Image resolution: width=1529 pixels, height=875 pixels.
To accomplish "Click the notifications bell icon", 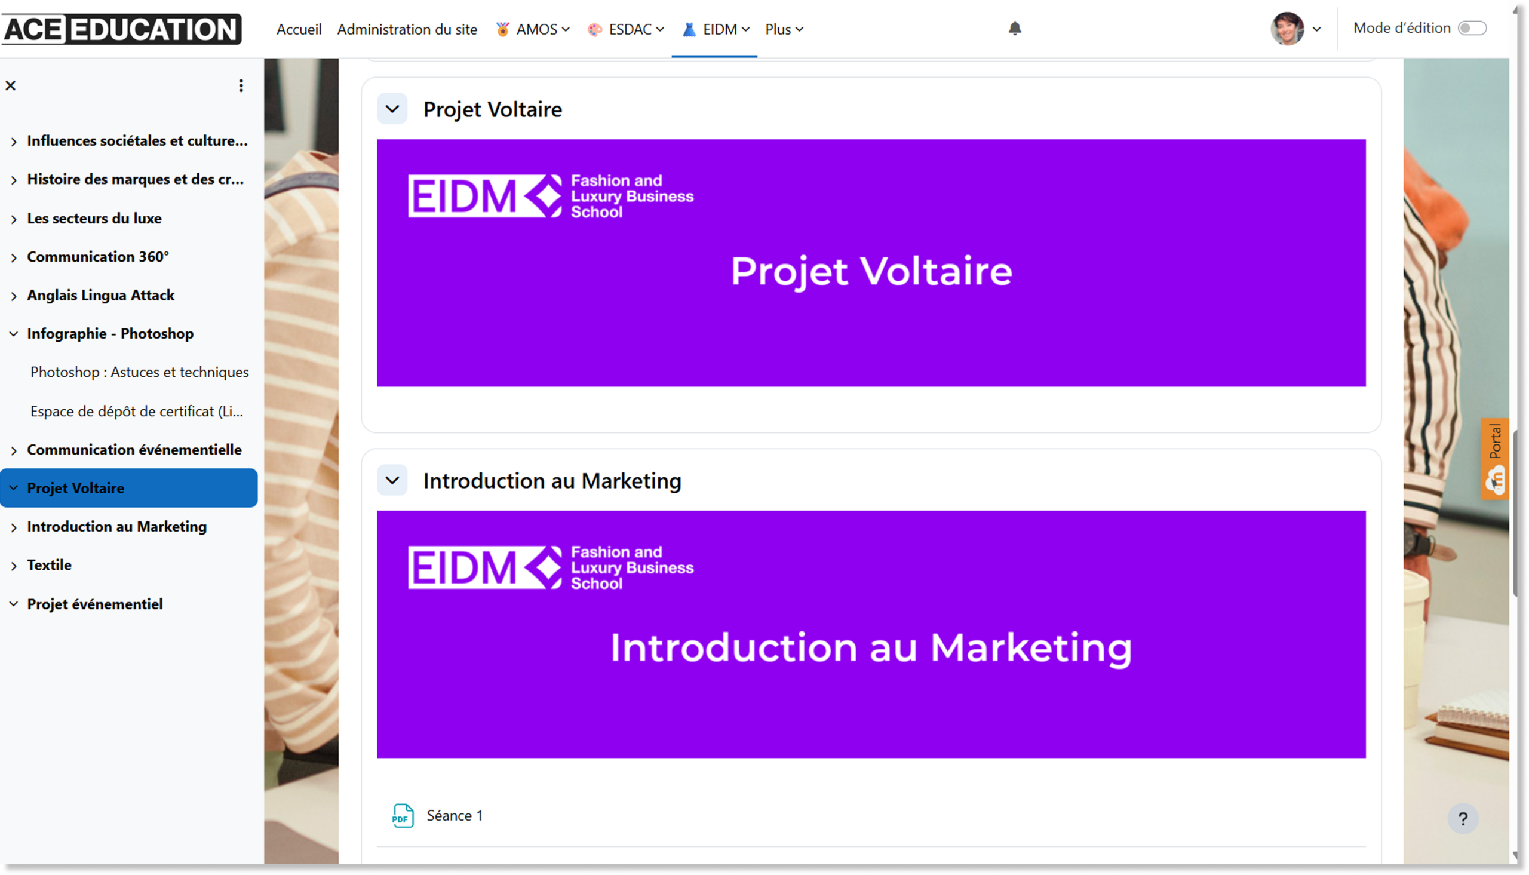I will (x=1014, y=28).
